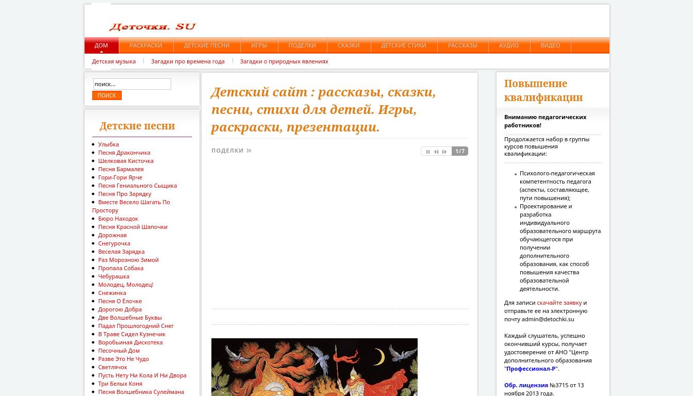693x396 pixels.
Task: Open the song Песня Дракончика
Action: coord(124,153)
